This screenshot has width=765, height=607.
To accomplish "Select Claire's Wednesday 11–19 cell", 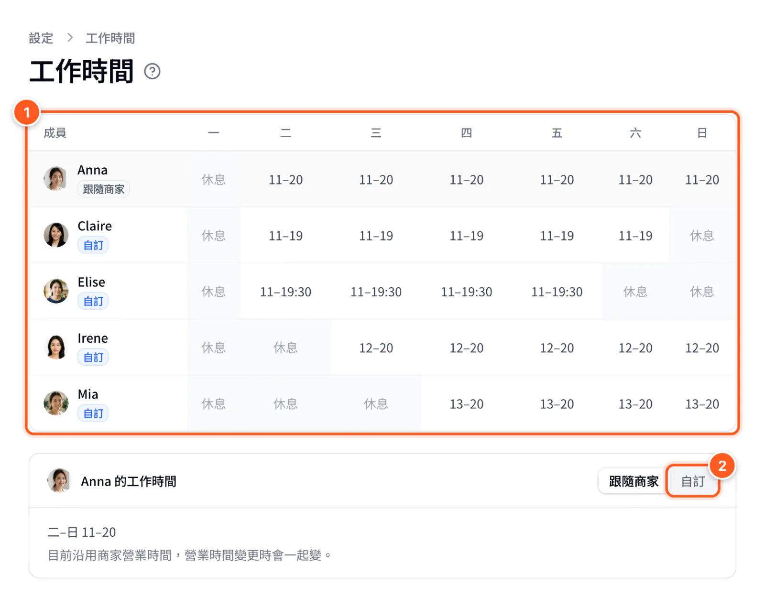I will pos(376,236).
